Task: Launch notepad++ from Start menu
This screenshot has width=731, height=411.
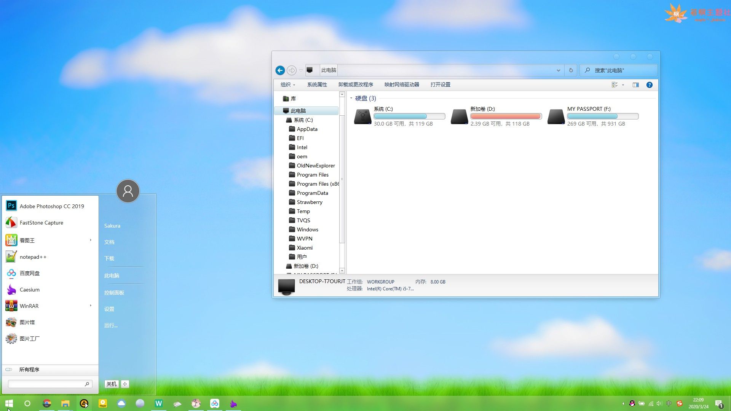Action: pyautogui.click(x=50, y=257)
